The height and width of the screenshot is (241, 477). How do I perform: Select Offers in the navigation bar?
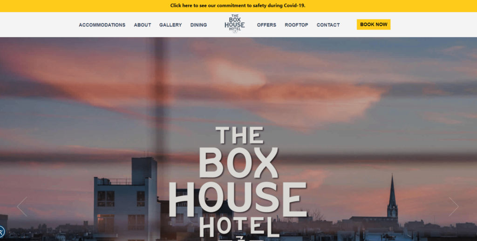(x=266, y=25)
